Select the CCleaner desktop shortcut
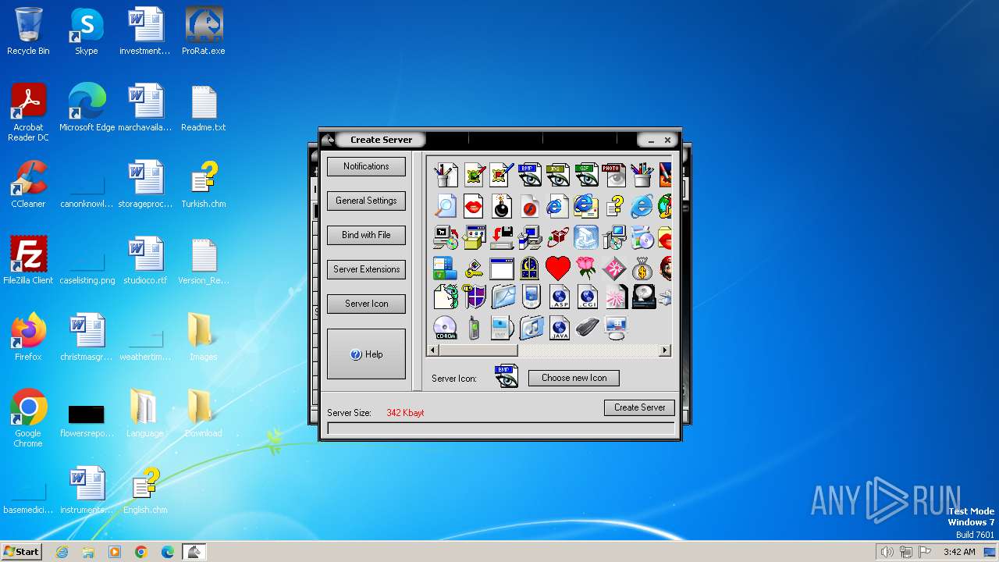Viewport: 999px width, 562px height. tap(28, 186)
